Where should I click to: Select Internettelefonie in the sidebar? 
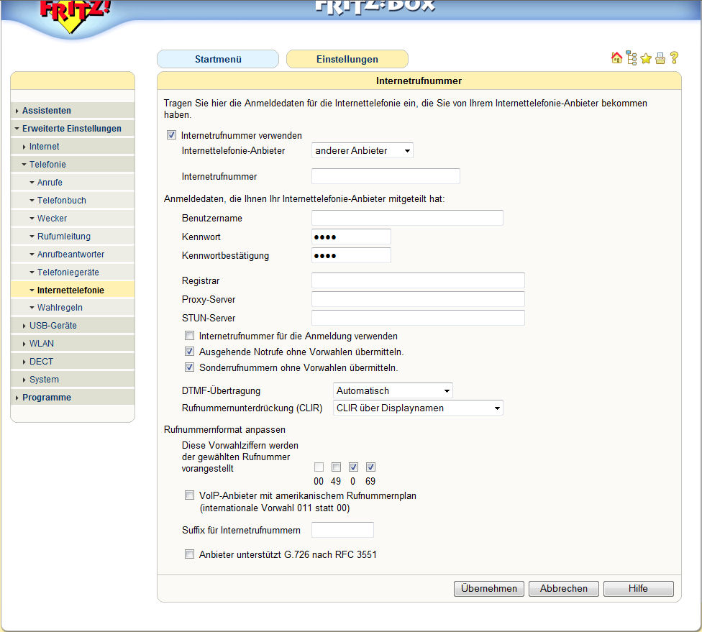73,290
